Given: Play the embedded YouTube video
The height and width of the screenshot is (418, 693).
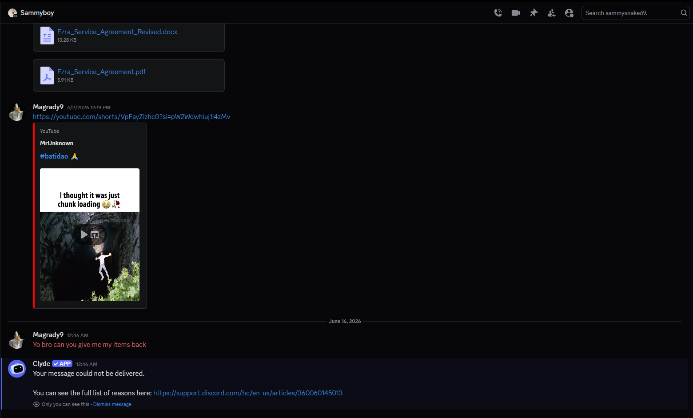Looking at the screenshot, I should click(84, 235).
